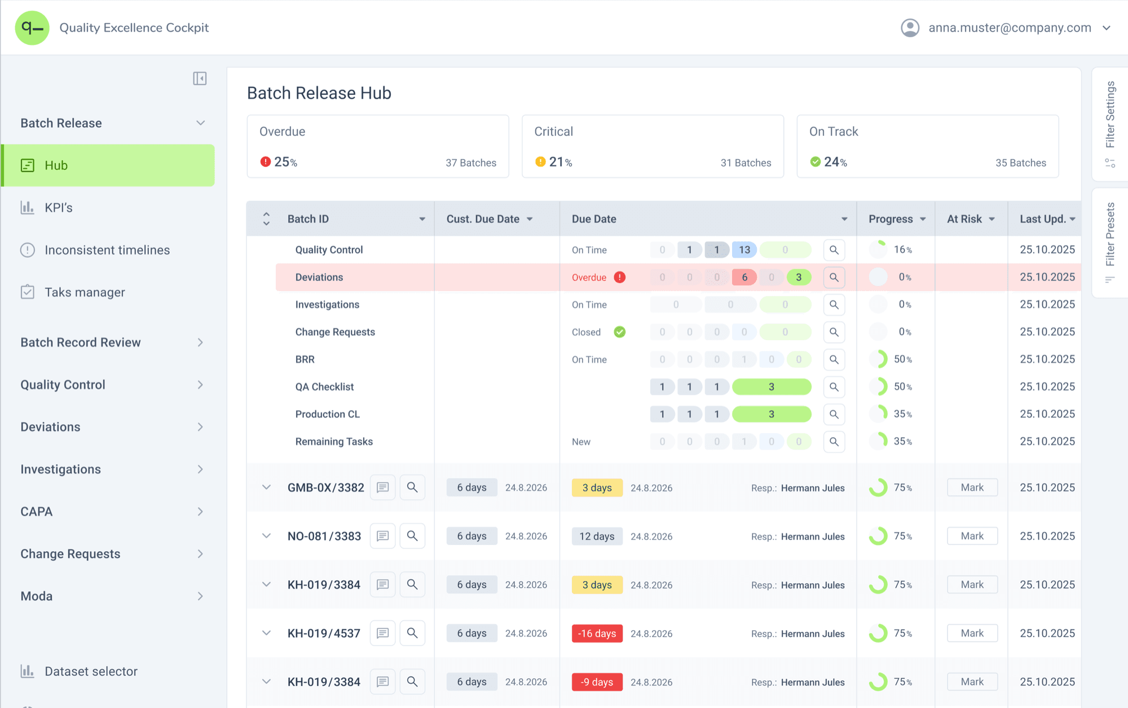Image resolution: width=1128 pixels, height=708 pixels.
Task: Open the Filter Presets side panel
Action: (x=1110, y=243)
